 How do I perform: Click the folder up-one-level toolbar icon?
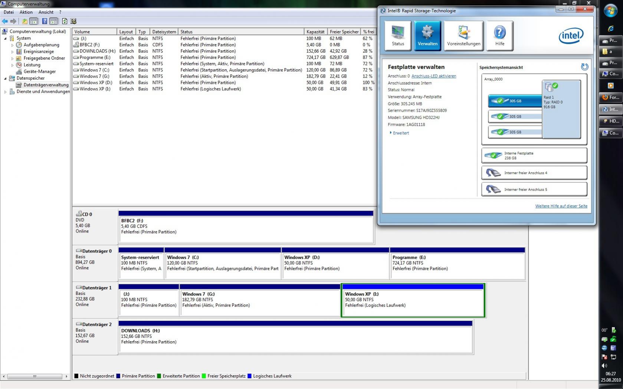click(24, 21)
